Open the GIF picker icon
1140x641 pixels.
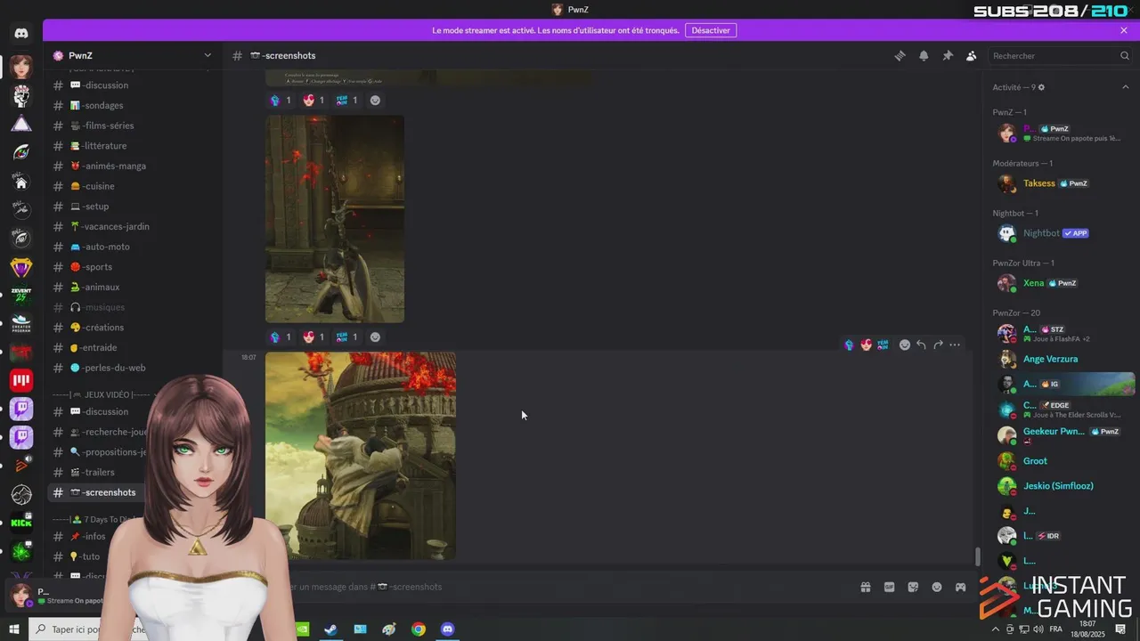pos(889,587)
